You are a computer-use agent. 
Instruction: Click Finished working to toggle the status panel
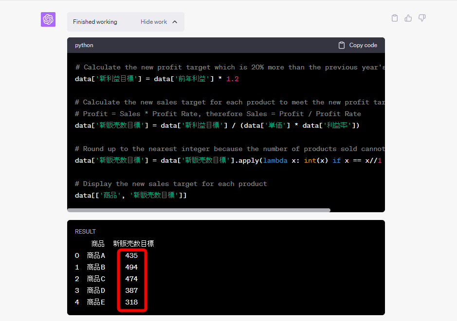point(95,22)
